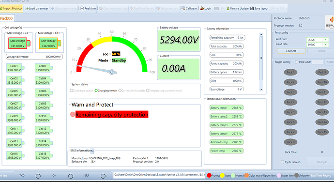This screenshot has width=334, height=182.
Task: Click the Battery cycles field
Action: (x=227, y=72)
